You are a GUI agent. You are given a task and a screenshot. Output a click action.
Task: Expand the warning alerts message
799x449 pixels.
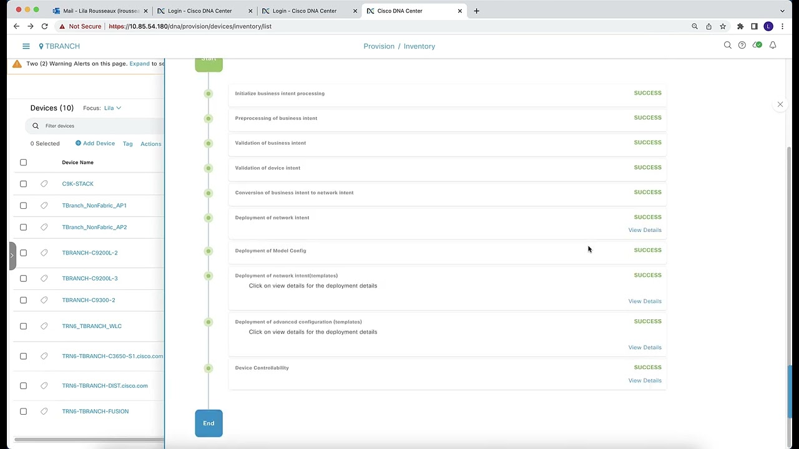tap(139, 64)
